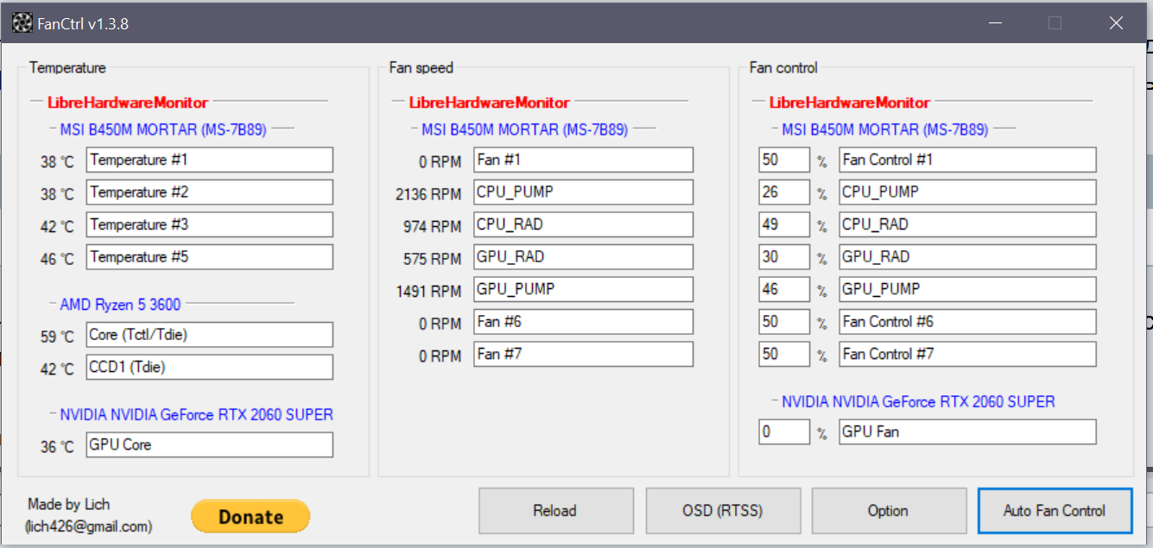Viewport: 1153px width, 548px height.
Task: Click the 59 °C temperature reading
Action: click(57, 337)
